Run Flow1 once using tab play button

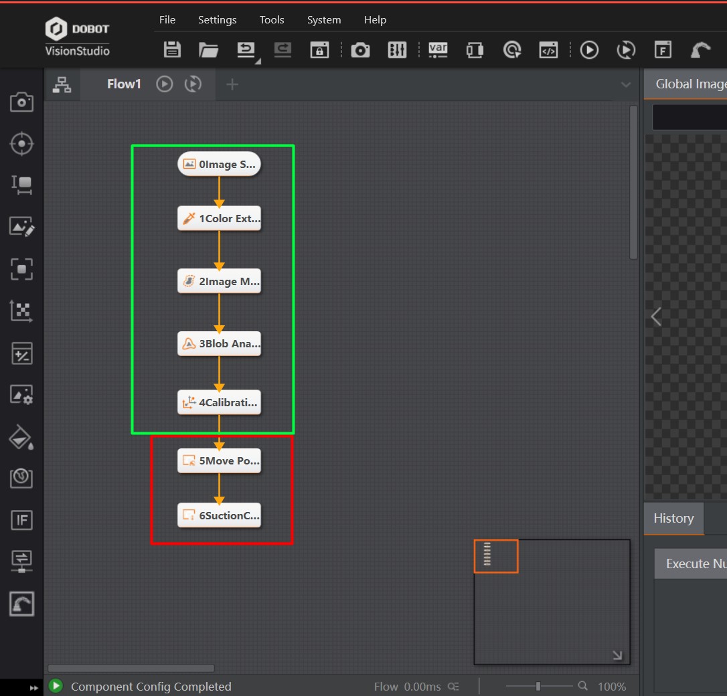165,84
